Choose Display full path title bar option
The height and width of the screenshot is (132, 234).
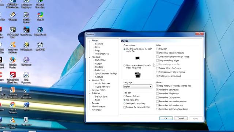coord(124,96)
